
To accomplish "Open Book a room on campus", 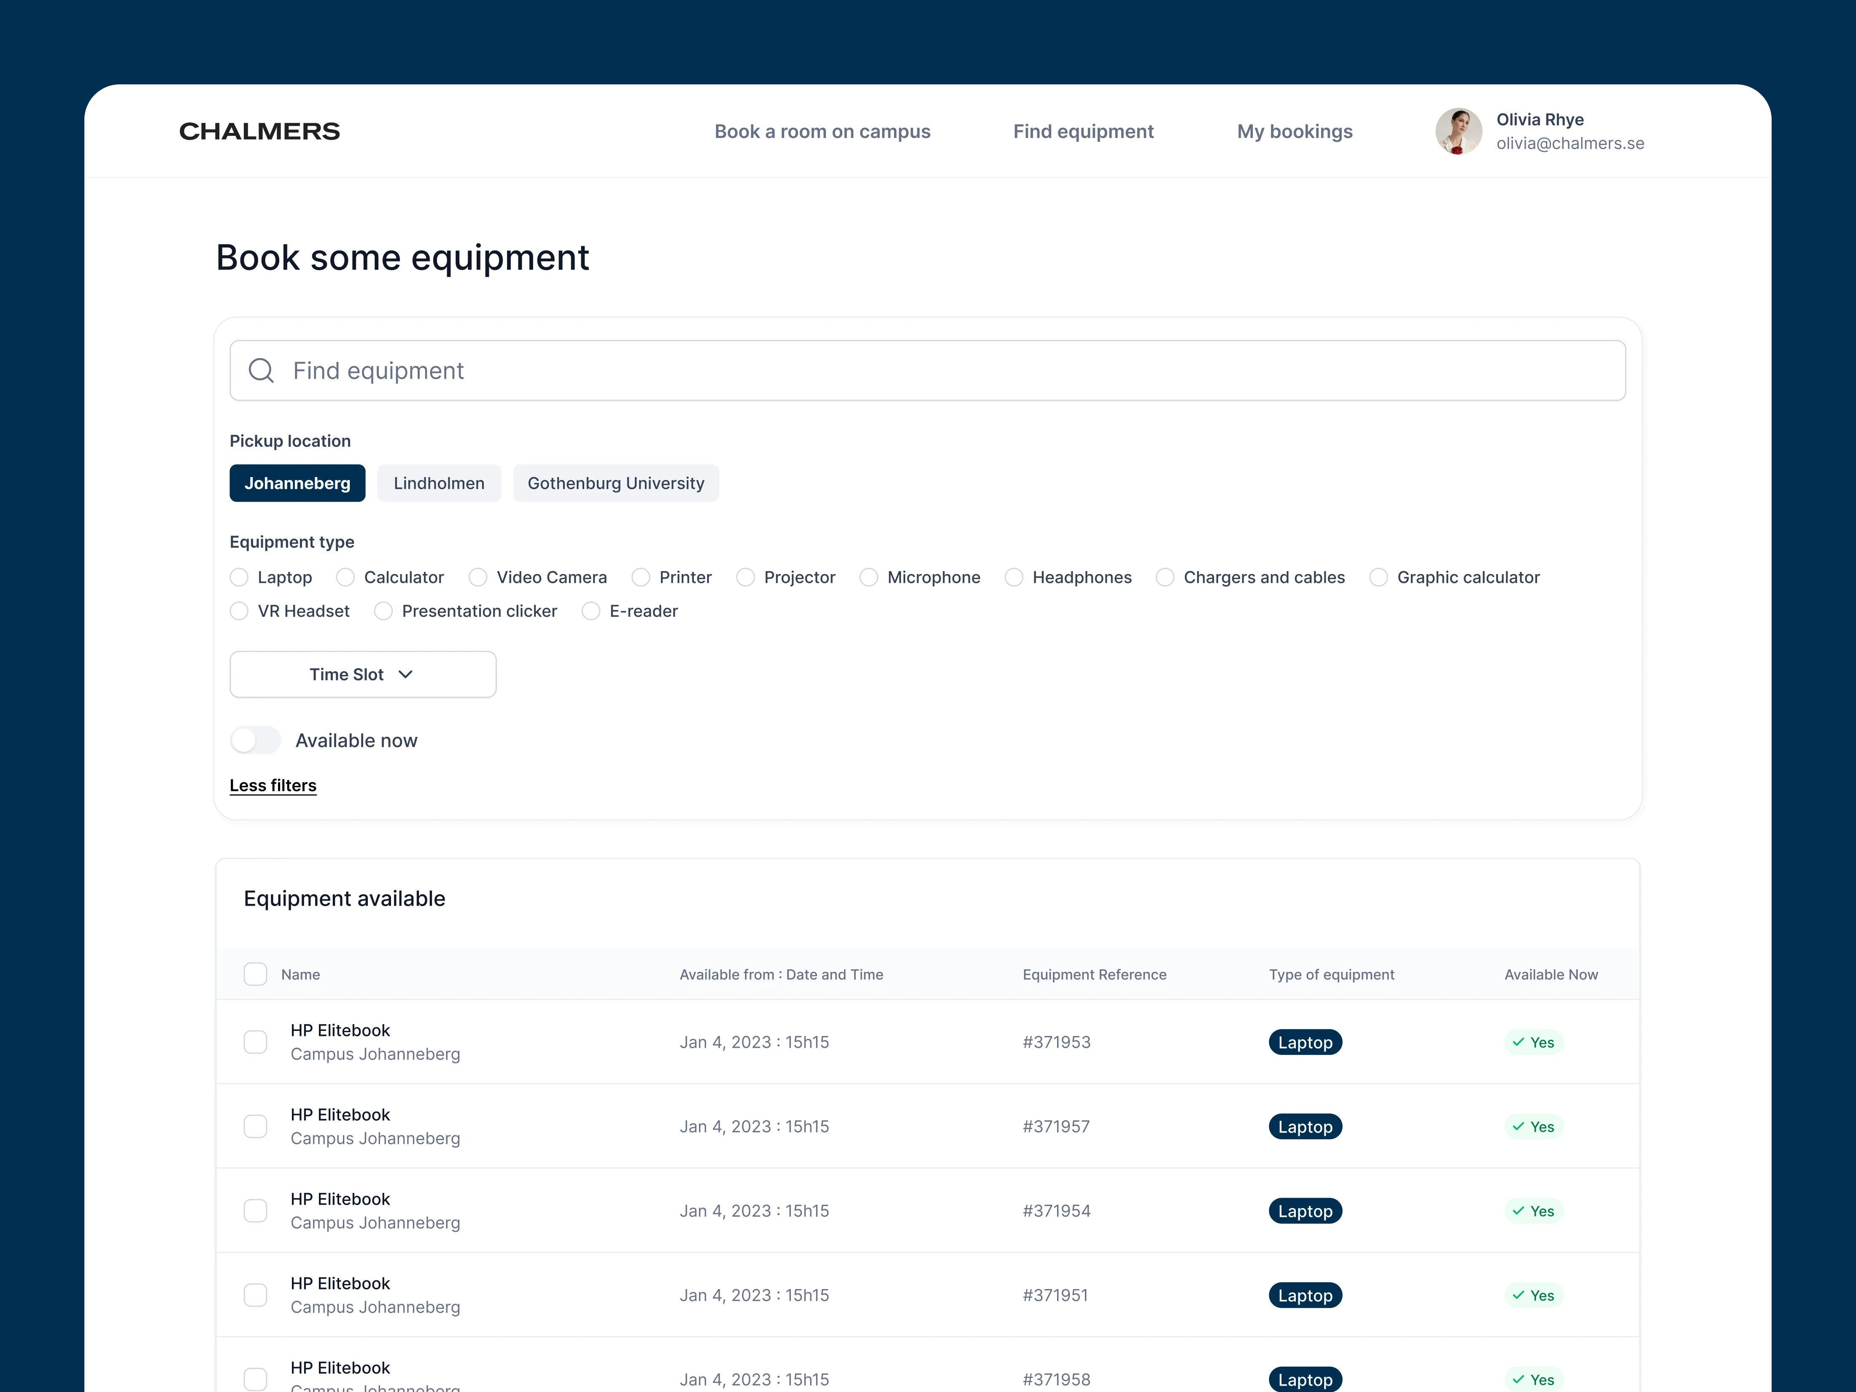I will click(822, 132).
